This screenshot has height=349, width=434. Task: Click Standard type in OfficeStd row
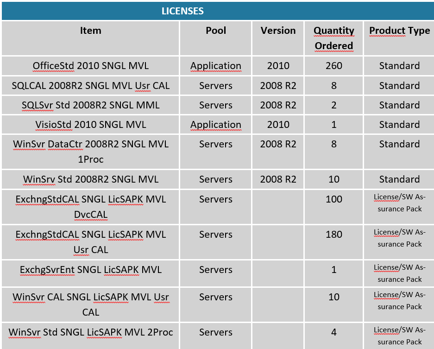click(x=399, y=66)
